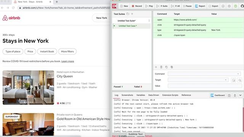Switch to the Reference tab
The image size is (244, 137).
point(186,95)
